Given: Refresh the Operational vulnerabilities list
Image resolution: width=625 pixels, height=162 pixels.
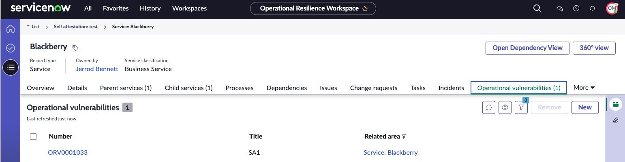Looking at the screenshot, I should point(489,107).
